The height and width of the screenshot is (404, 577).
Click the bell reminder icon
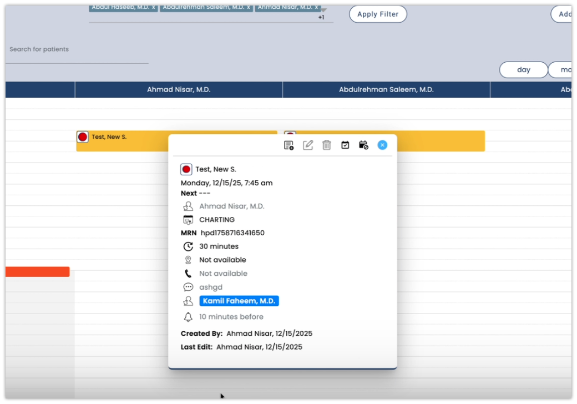point(188,317)
